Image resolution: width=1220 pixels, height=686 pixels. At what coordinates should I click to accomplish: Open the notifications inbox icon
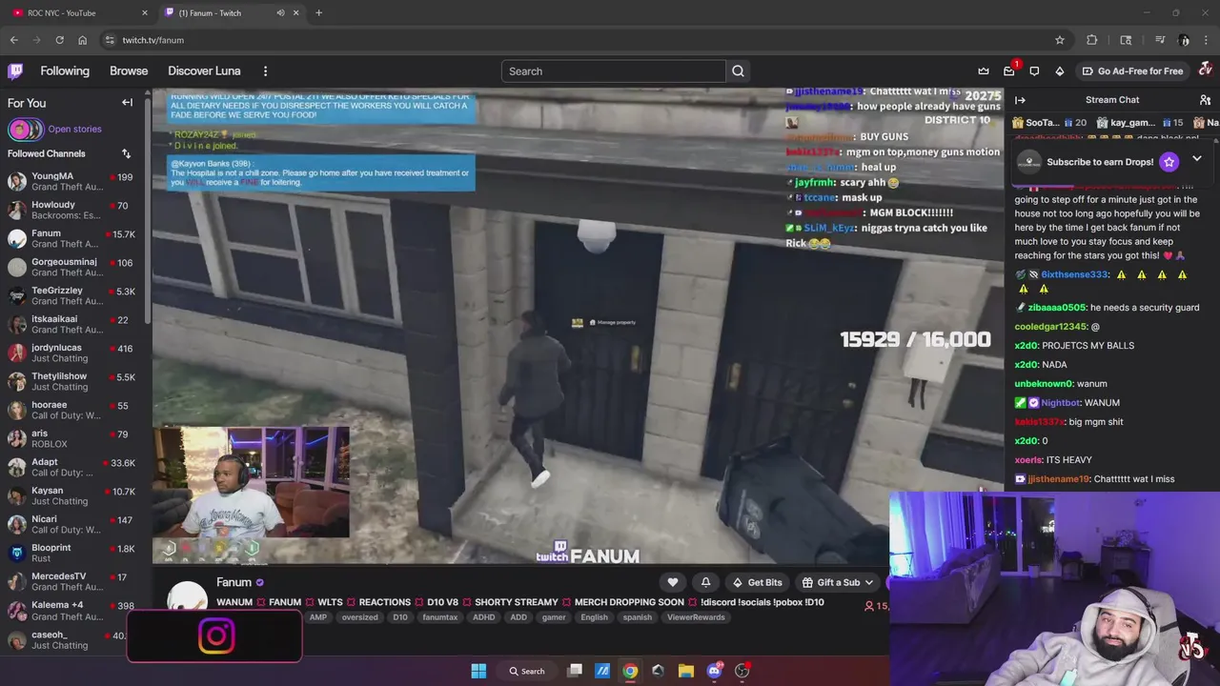point(1009,71)
